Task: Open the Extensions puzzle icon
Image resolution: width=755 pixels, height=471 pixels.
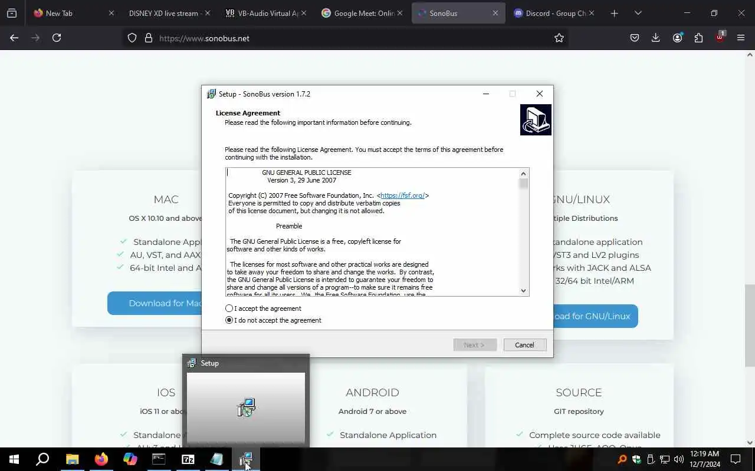Action: coord(698,38)
